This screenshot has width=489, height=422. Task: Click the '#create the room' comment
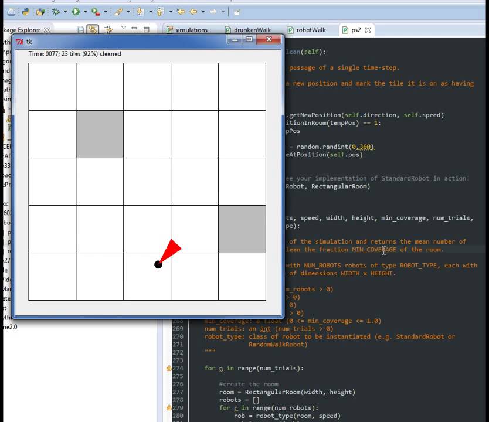point(249,384)
